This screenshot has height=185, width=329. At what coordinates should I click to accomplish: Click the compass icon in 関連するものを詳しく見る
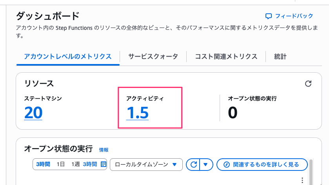tap(225, 164)
